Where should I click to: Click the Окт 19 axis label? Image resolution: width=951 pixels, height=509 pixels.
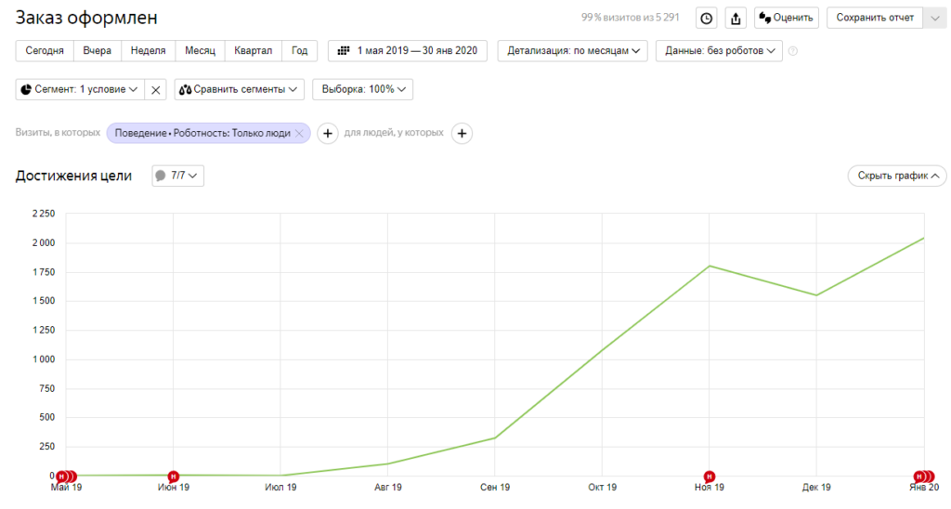coord(602,487)
